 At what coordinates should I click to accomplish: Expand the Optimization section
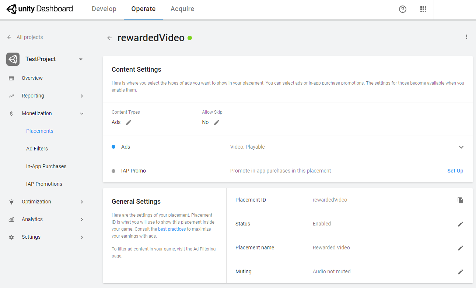pyautogui.click(x=82, y=202)
